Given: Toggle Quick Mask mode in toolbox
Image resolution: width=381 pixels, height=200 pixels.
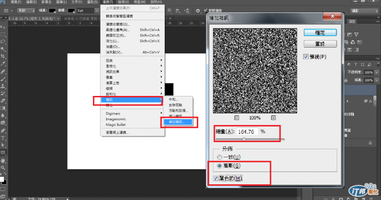Looking at the screenshot, I should click(x=3, y=189).
